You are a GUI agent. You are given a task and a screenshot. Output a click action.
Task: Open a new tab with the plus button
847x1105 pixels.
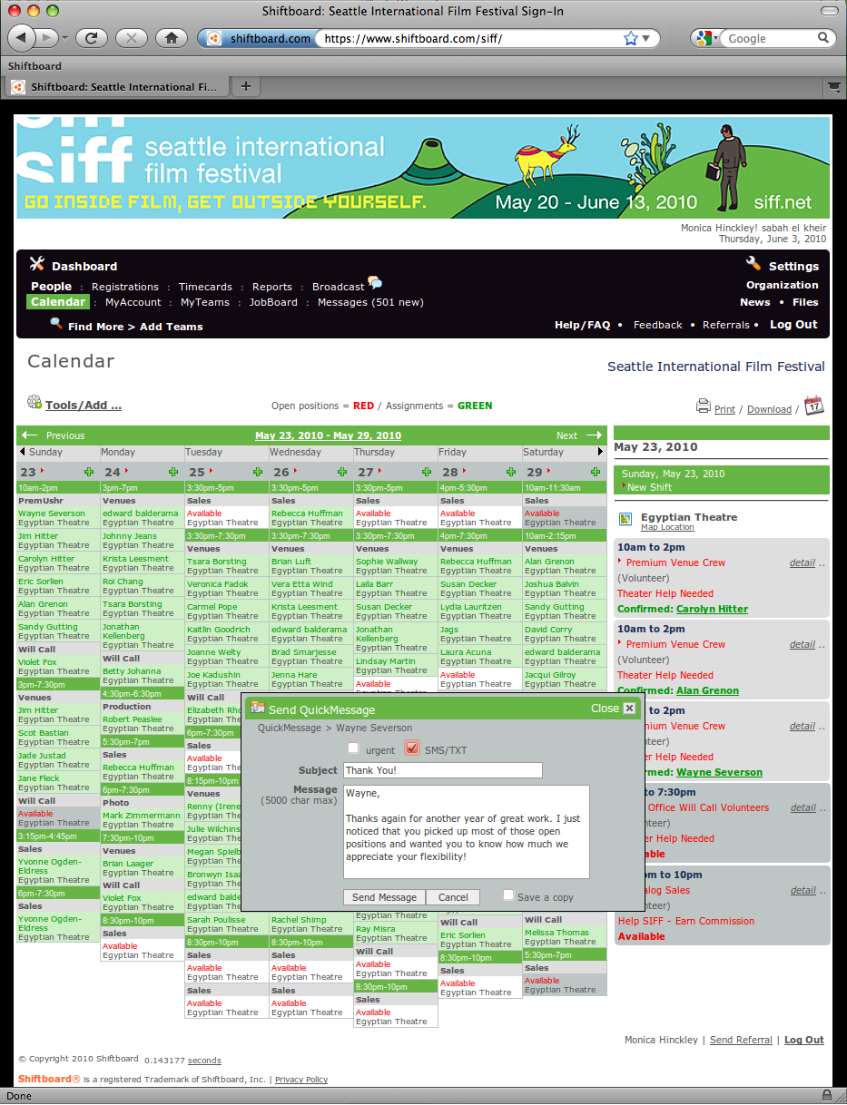click(245, 87)
